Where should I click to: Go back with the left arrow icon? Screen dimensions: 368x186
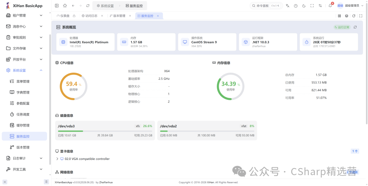pos(73,6)
